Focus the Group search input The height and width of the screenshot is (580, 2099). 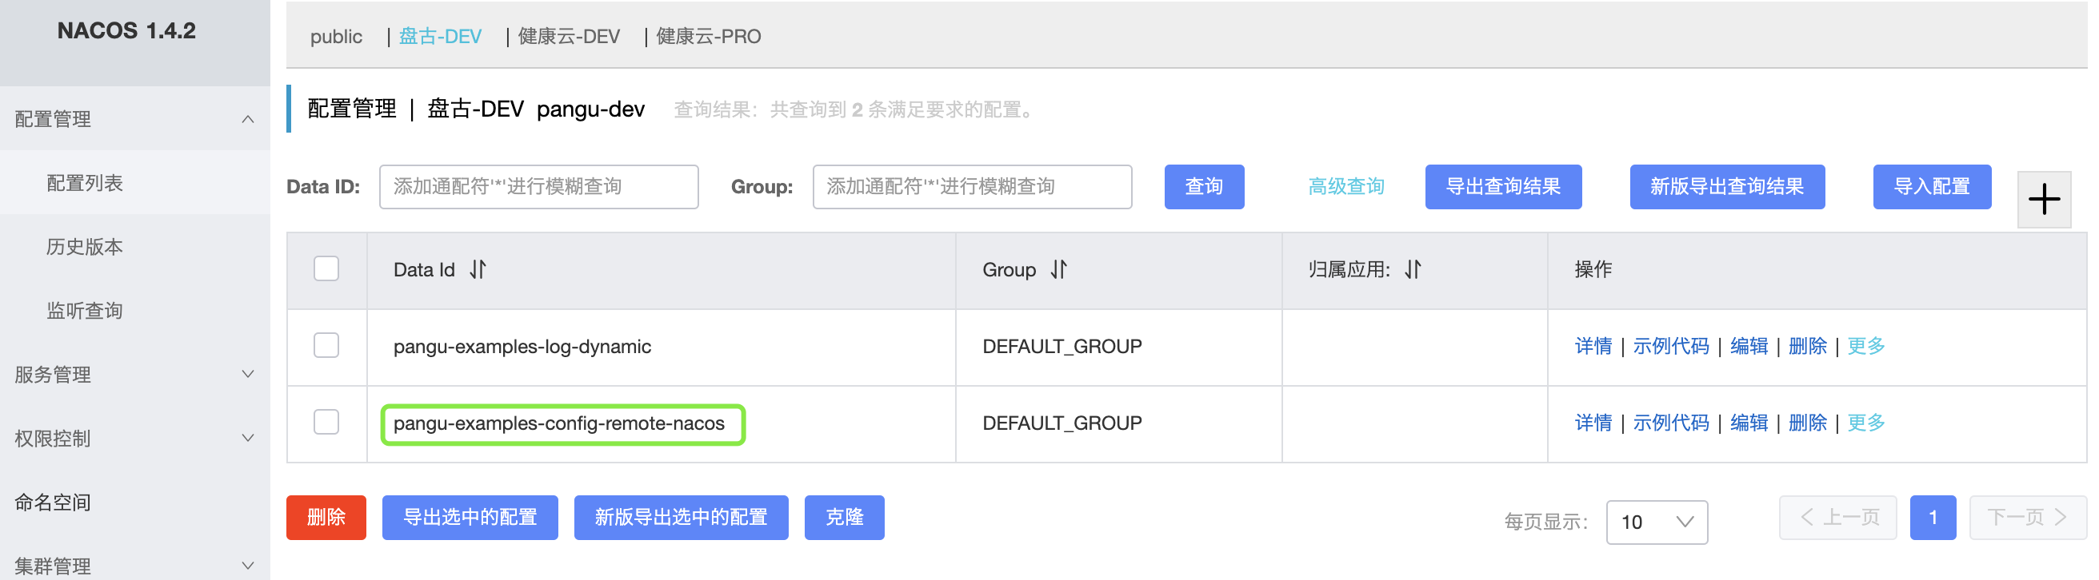(972, 187)
